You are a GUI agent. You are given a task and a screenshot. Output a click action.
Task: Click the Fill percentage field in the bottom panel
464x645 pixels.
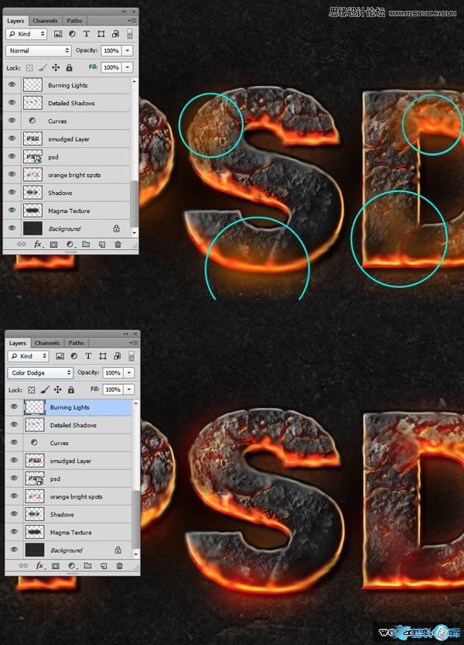click(x=112, y=389)
